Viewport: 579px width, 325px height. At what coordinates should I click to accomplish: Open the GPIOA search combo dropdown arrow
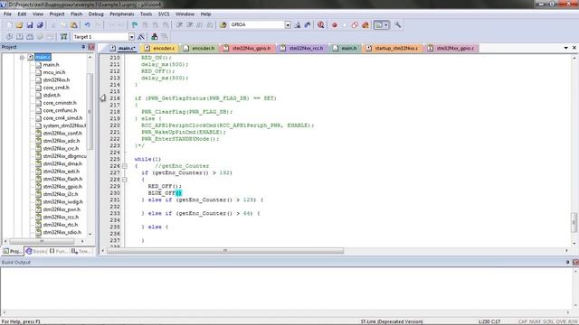288,25
